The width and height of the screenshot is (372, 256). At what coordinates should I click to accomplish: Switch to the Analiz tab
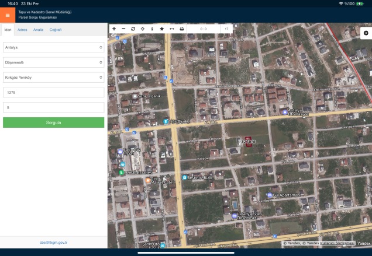38,29
